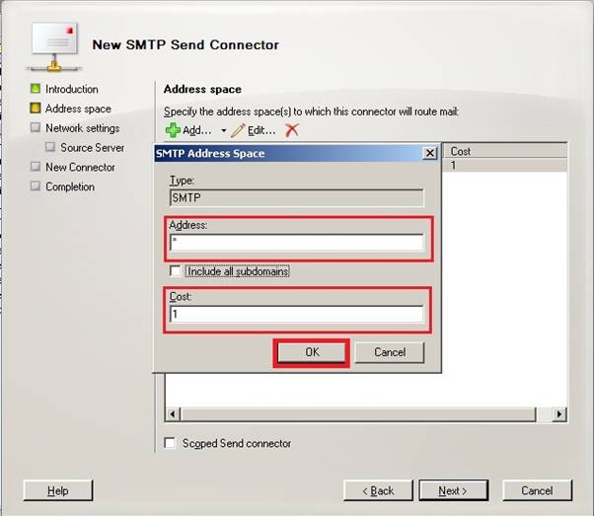Enable Include all subdomains checkbox
Image resolution: width=594 pixels, height=516 pixels.
pyautogui.click(x=176, y=271)
